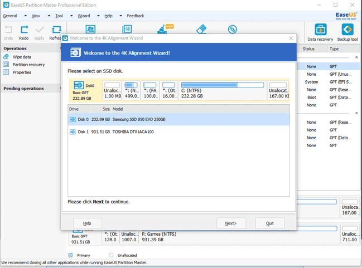The width and height of the screenshot is (362, 268).
Task: Select 128.0 MB Other partition on Disk 1 map
Action: point(110,237)
